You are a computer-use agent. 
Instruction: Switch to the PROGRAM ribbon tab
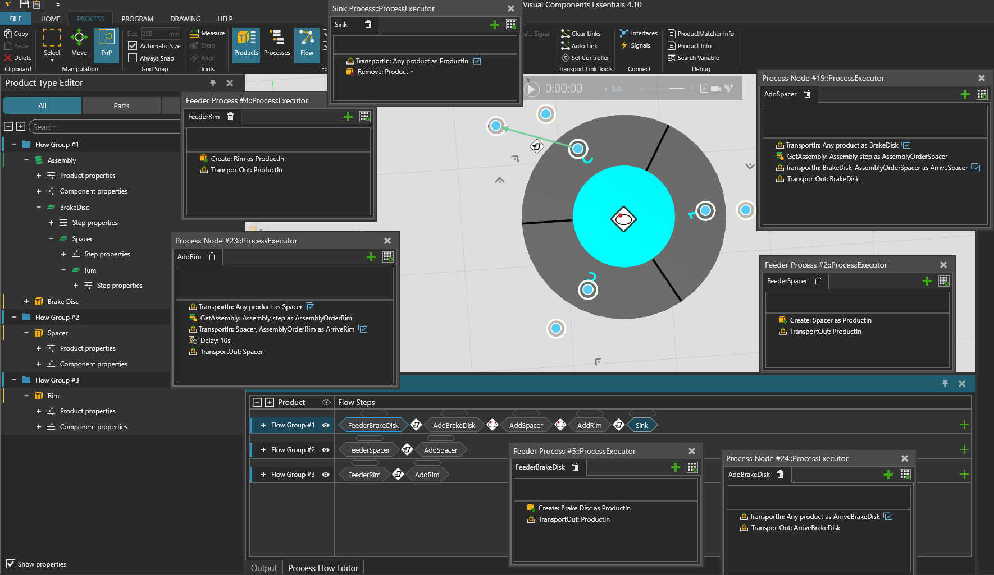point(137,19)
